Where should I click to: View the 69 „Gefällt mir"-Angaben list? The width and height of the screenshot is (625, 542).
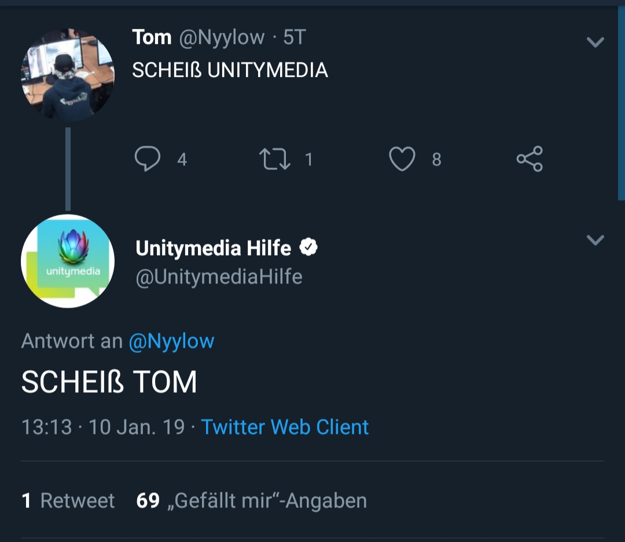coord(251,500)
